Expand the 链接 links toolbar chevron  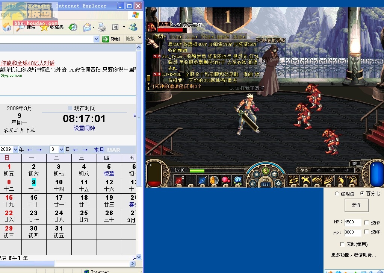(140, 38)
